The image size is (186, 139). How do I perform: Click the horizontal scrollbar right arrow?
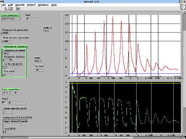point(182,138)
